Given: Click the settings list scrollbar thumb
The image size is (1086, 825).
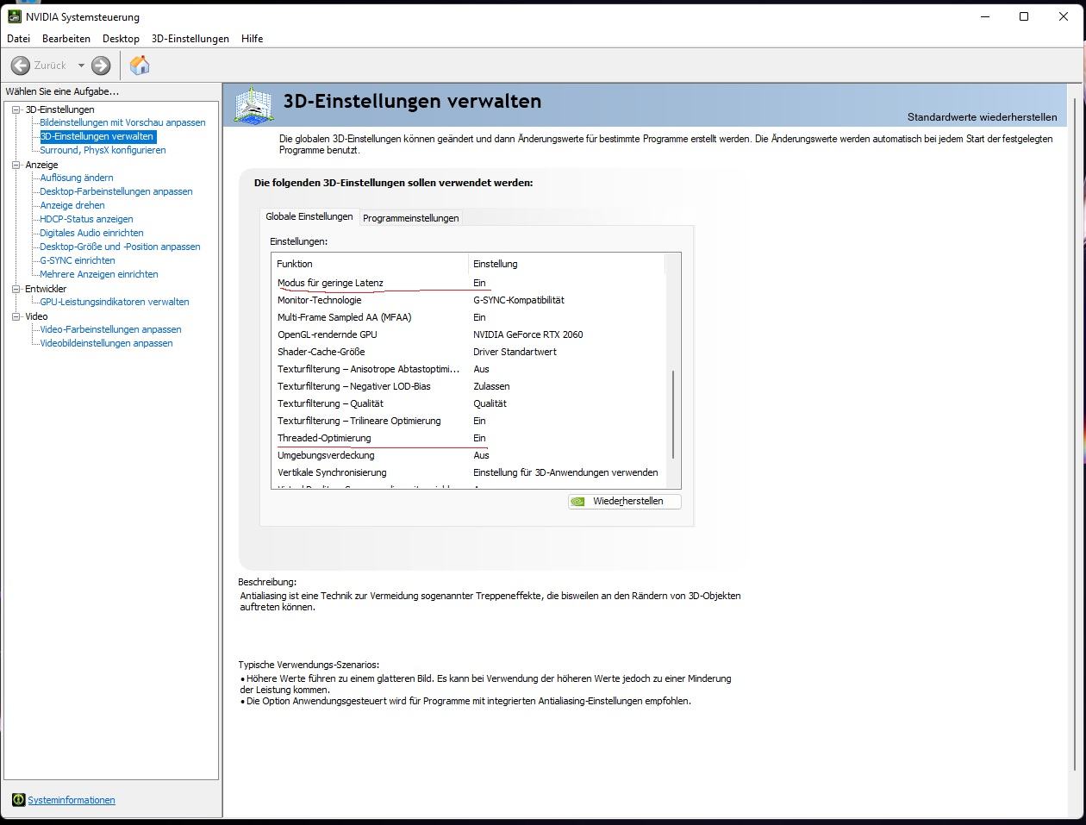Looking at the screenshot, I should pyautogui.click(x=673, y=415).
